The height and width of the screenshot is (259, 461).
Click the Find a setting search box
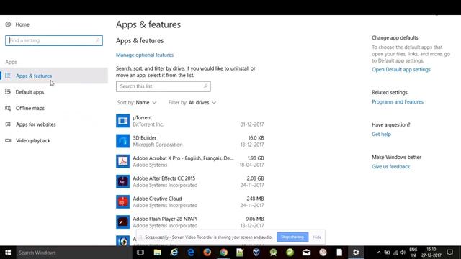click(x=54, y=40)
